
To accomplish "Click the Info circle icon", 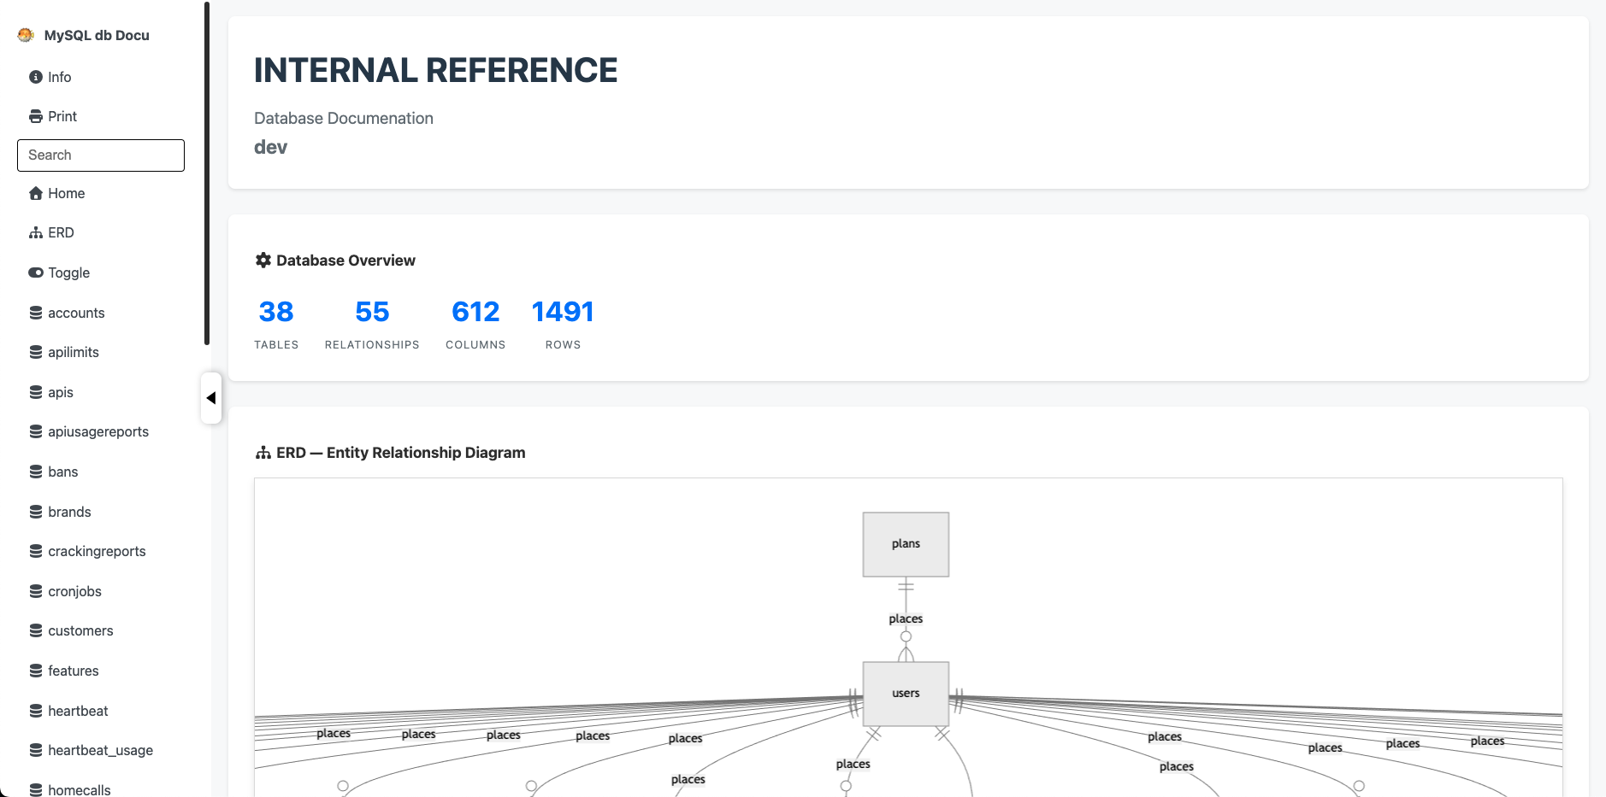I will click(36, 77).
